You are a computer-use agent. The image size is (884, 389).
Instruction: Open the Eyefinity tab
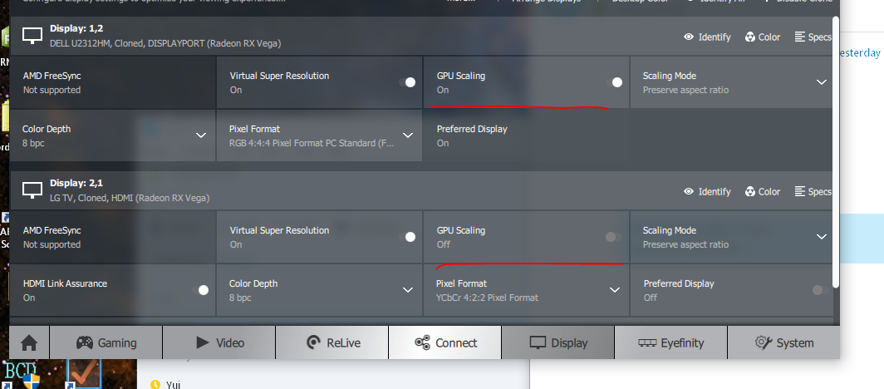670,342
